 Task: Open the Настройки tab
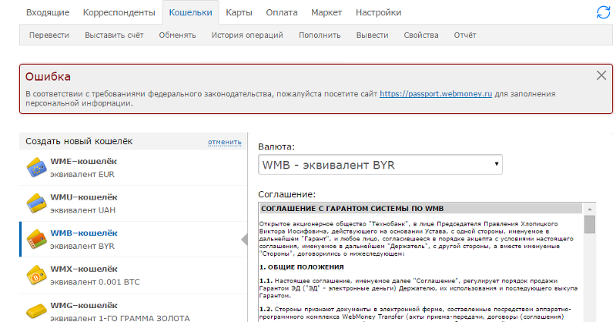[378, 12]
